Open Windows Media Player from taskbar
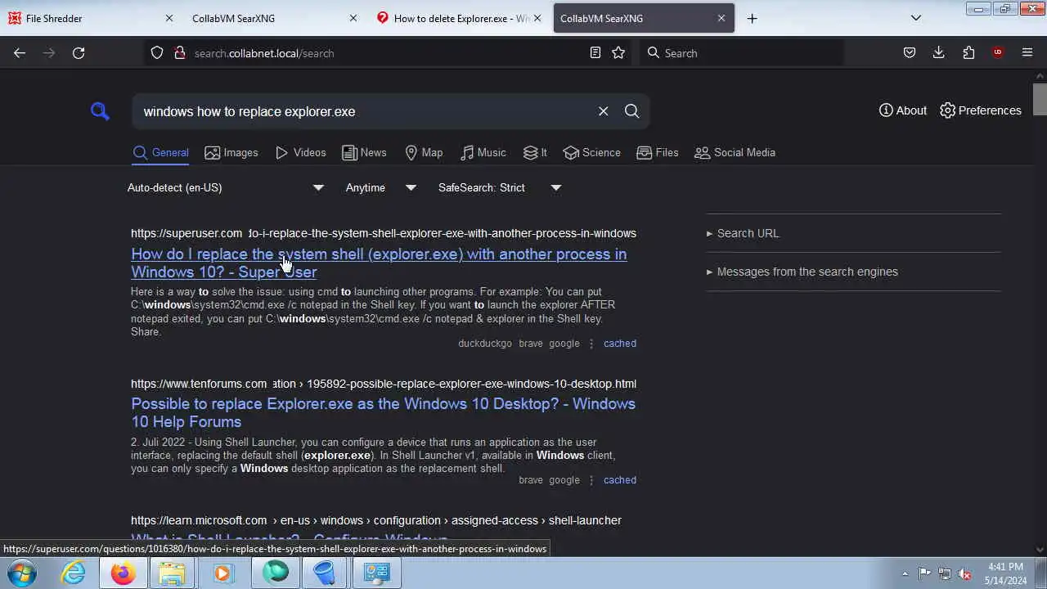 pyautogui.click(x=222, y=573)
